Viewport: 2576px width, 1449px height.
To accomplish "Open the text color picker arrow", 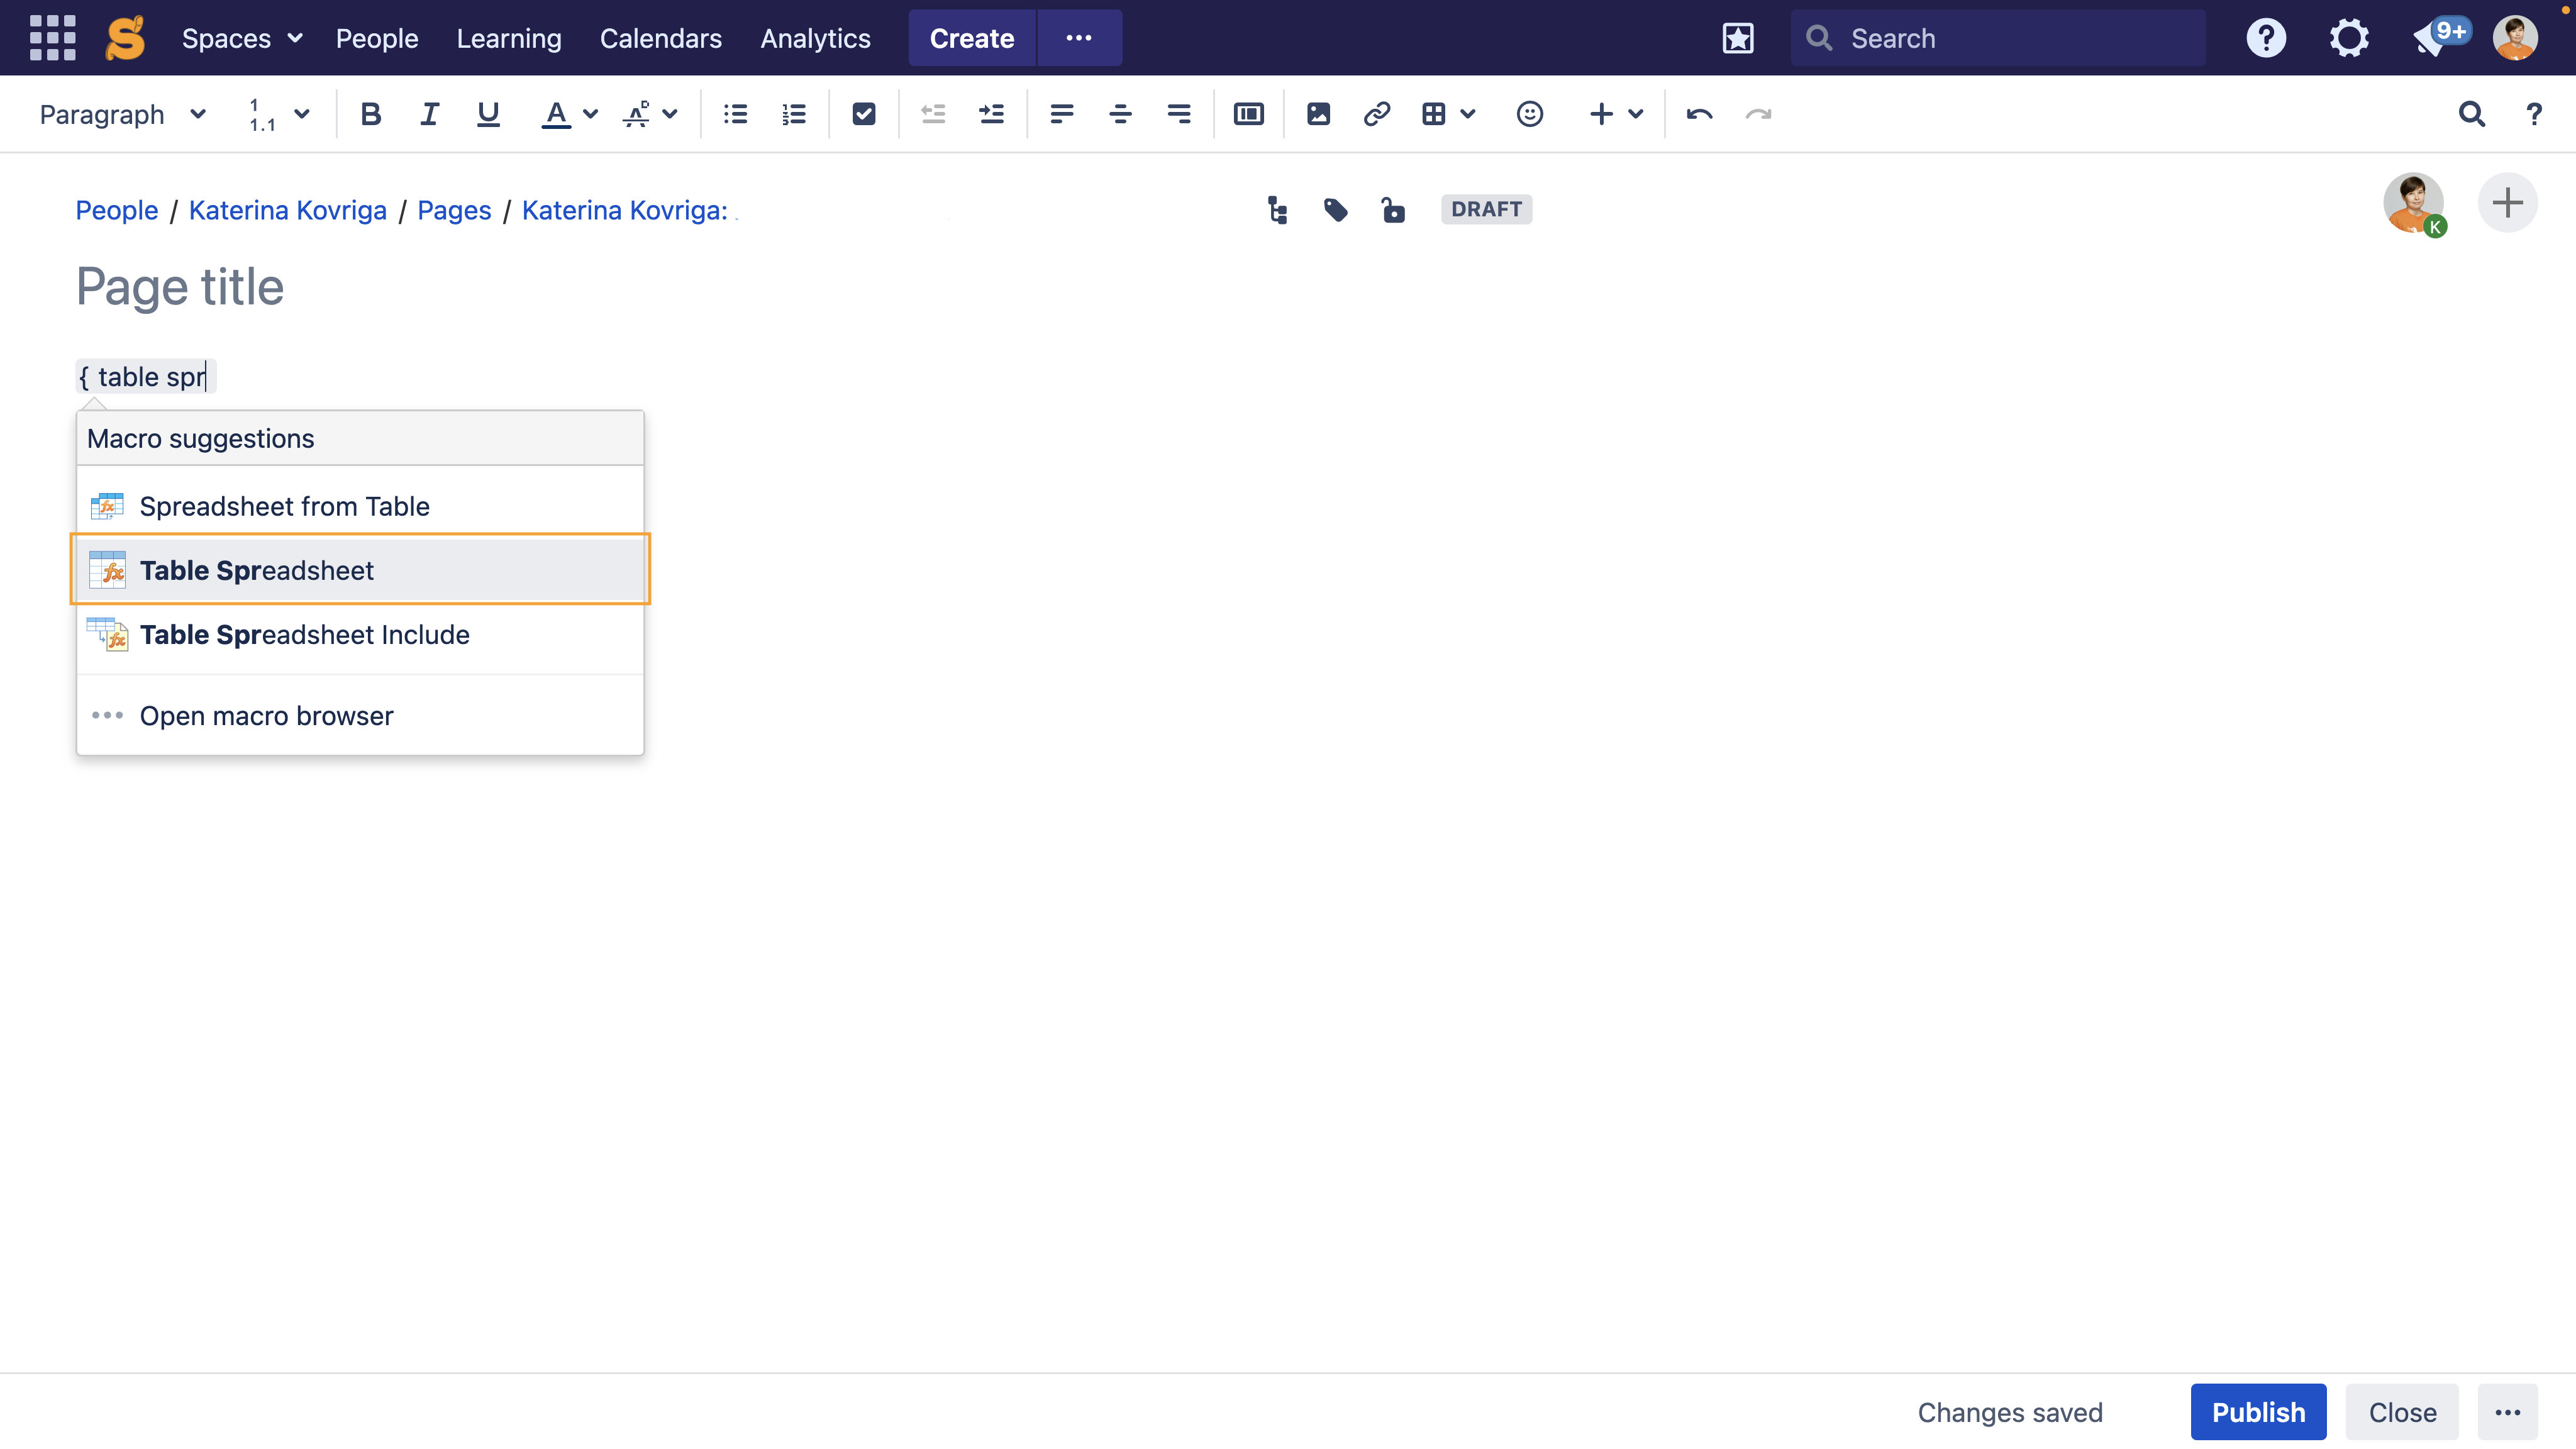I will tap(590, 114).
